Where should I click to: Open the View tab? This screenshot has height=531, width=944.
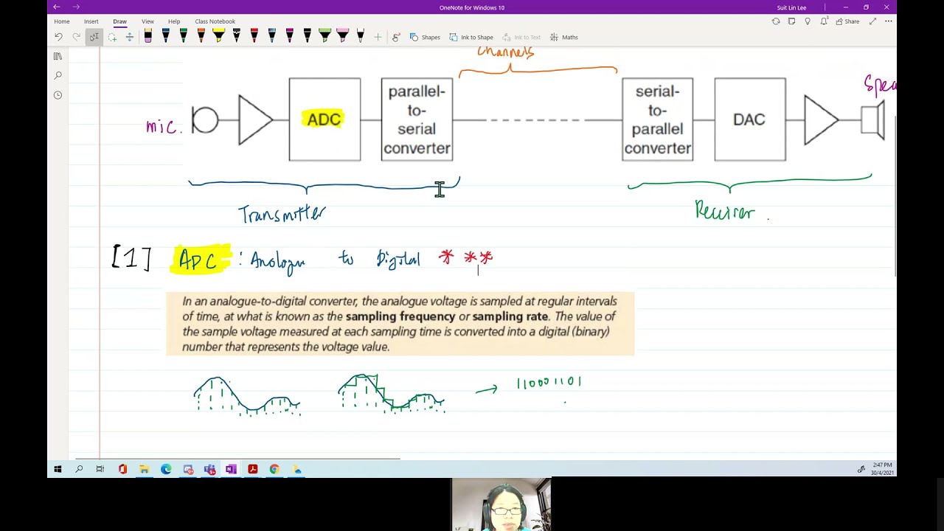(x=147, y=21)
